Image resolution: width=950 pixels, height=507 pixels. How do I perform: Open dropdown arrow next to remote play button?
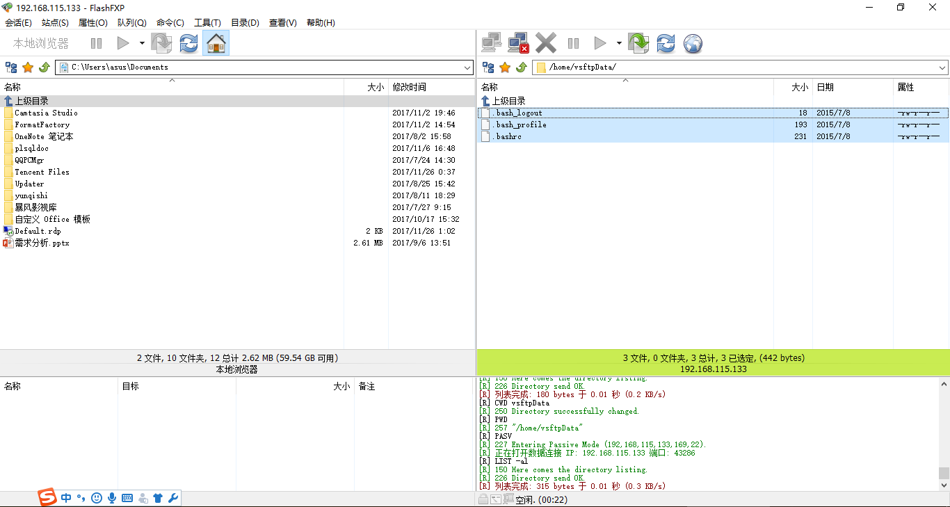point(619,43)
